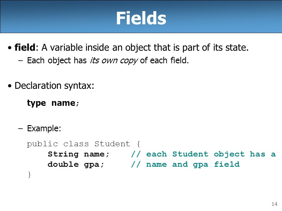Click the bold code word "name;" in the syntax line

(65, 103)
